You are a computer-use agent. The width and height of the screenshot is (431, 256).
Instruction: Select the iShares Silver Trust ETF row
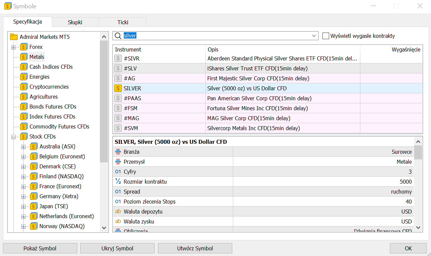(x=268, y=68)
